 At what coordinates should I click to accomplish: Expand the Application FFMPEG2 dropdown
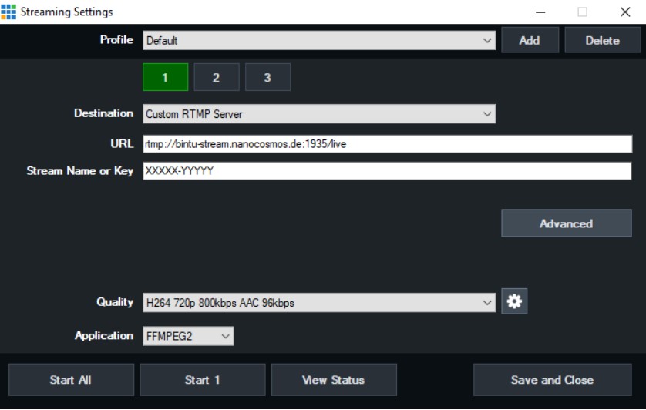188,336
